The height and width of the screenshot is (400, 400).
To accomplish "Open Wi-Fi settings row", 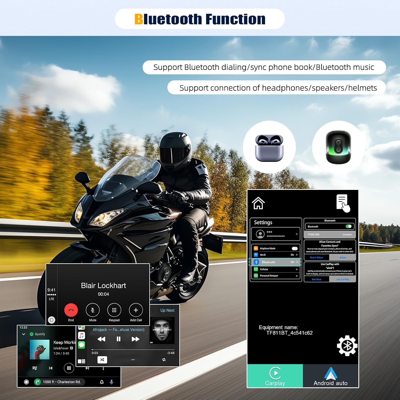I will [276, 255].
